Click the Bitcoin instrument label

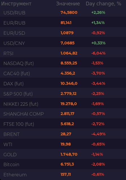click(x=11, y=165)
